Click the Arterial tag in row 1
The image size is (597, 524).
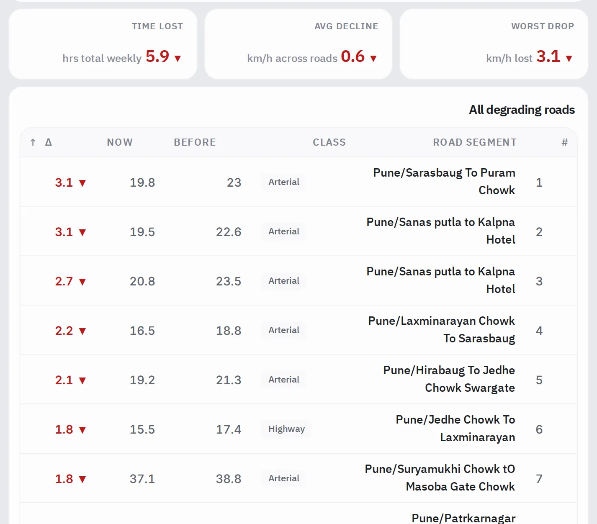283,182
